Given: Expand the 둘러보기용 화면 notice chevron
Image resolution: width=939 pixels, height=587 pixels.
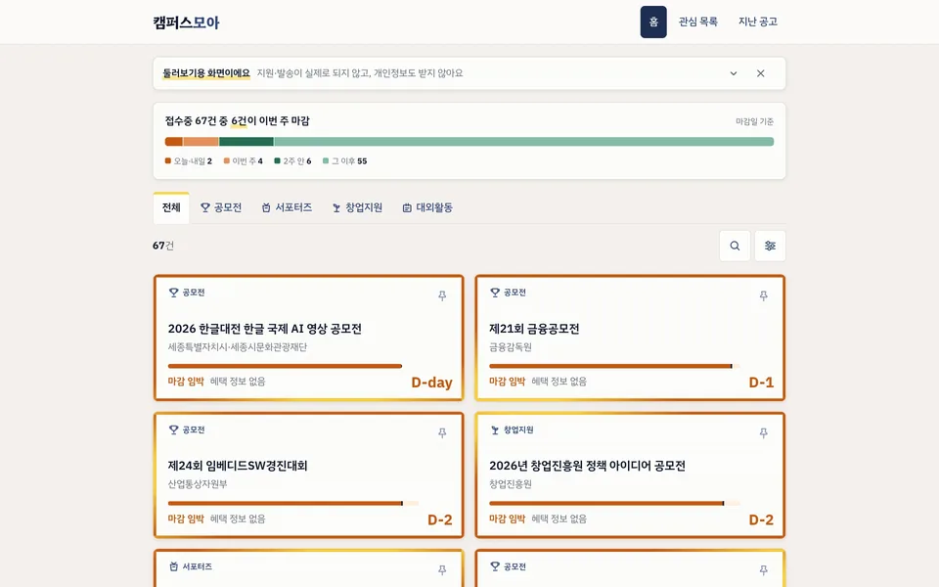Looking at the screenshot, I should coord(733,73).
